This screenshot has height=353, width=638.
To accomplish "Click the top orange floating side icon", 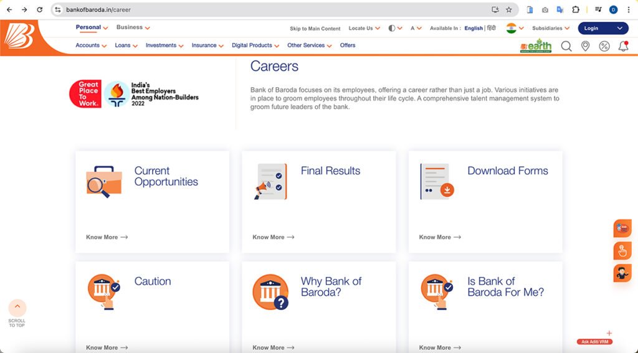I will click(x=622, y=228).
